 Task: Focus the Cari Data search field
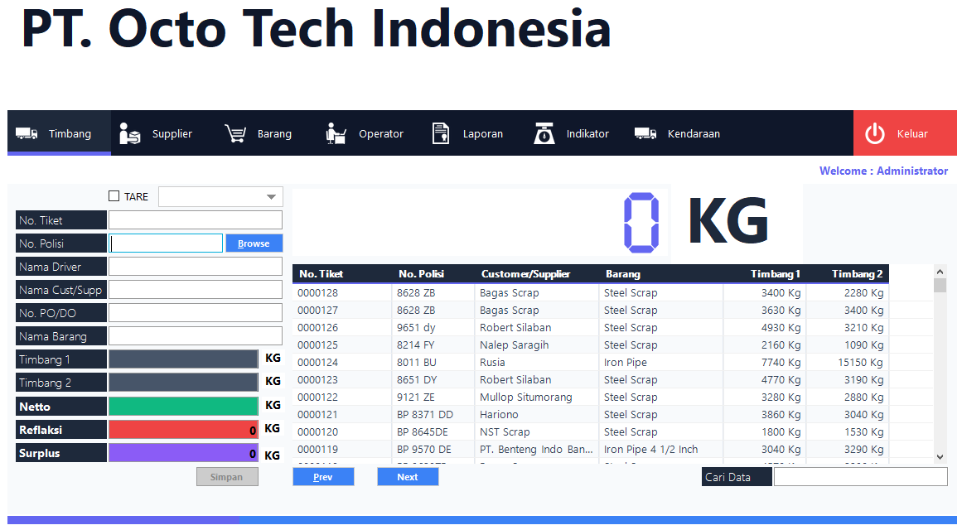pyautogui.click(x=860, y=477)
